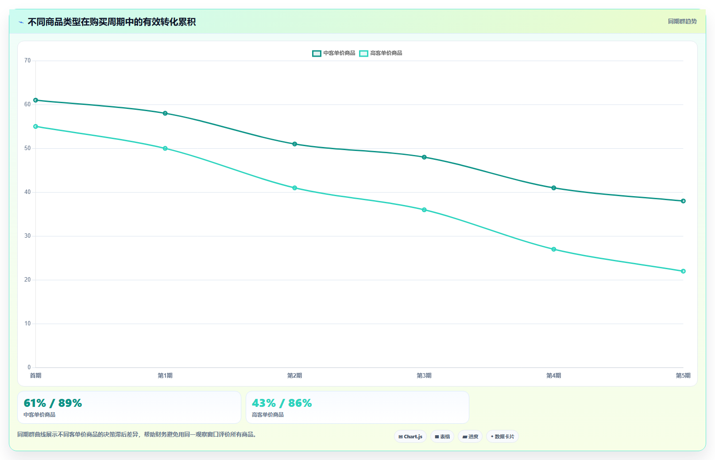The height and width of the screenshot is (460, 715).
Task: Click the y-axis value 30
Action: (27, 236)
